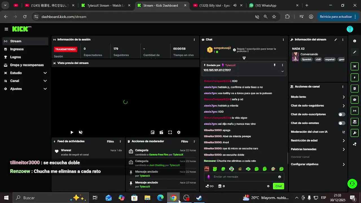
Task: Click the Kick logo
Action: [22, 29]
